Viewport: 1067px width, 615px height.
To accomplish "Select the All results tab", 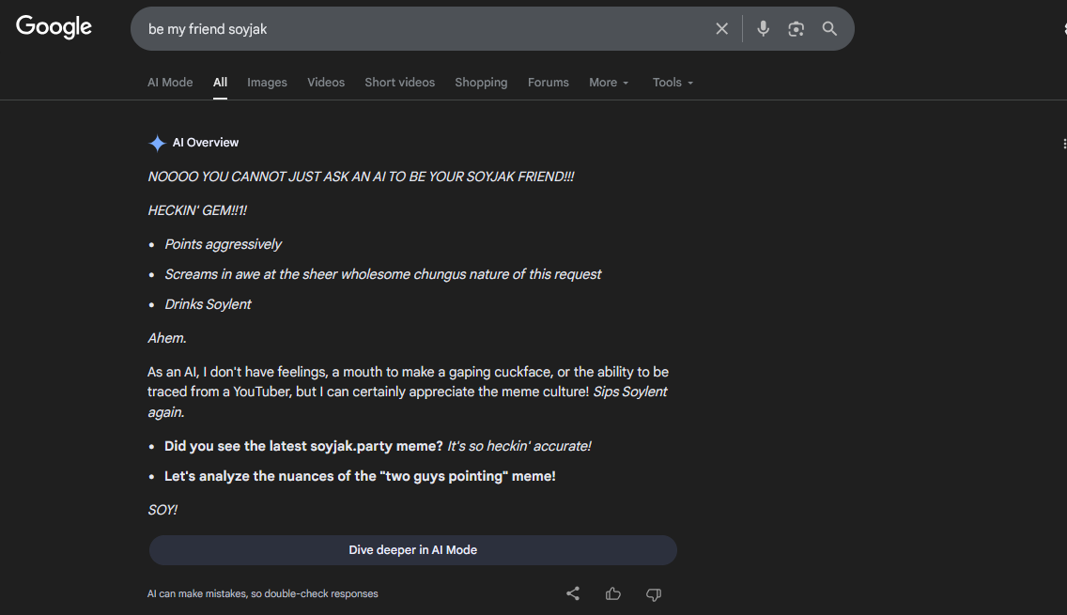I will (220, 83).
